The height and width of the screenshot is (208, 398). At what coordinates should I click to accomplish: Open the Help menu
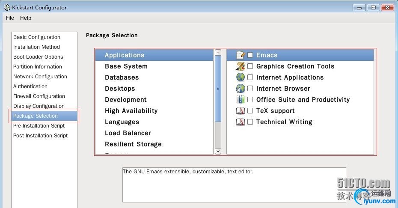pyautogui.click(x=26, y=18)
